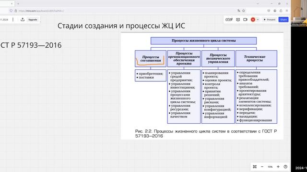Zoom out with the minus button

coord(262,167)
